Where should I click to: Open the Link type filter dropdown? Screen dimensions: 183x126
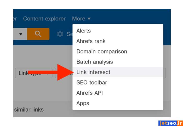click(x=34, y=73)
